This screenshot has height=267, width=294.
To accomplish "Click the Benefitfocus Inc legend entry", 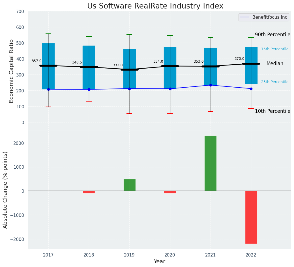I will [264, 17].
